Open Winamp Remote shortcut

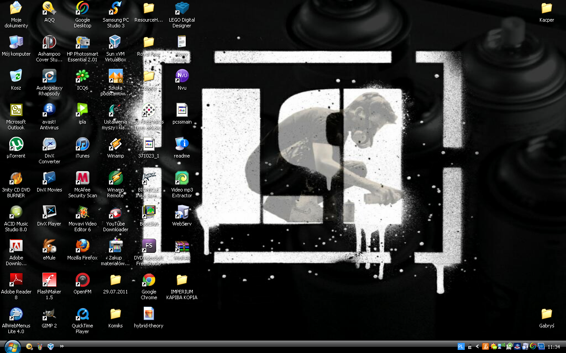click(115, 184)
